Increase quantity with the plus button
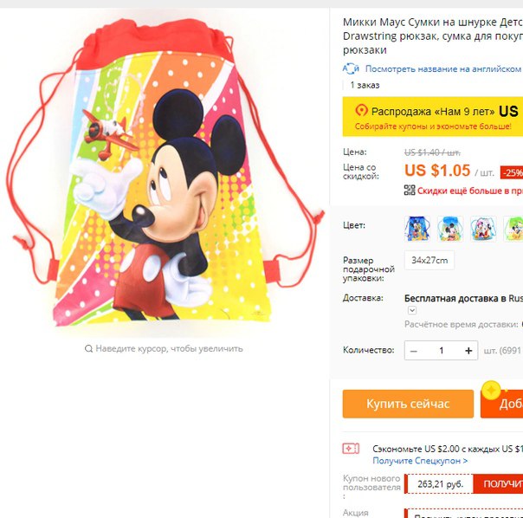 click(468, 351)
